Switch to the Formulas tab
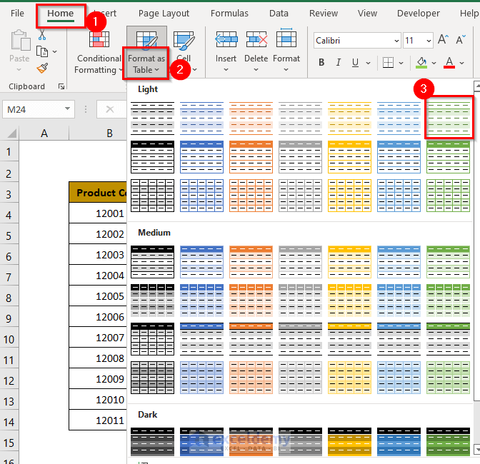The width and height of the screenshot is (480, 464). click(229, 14)
